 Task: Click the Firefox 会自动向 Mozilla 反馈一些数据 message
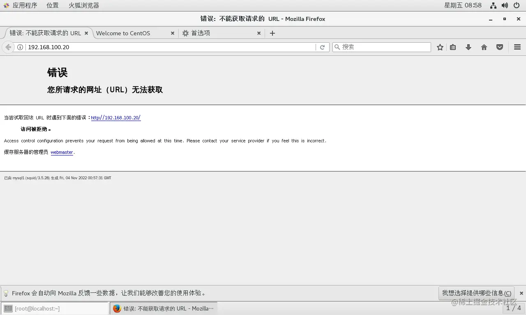click(x=108, y=293)
